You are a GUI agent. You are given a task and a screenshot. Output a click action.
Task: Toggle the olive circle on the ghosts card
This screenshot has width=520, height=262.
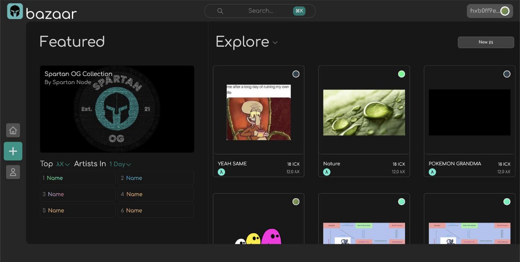click(296, 201)
